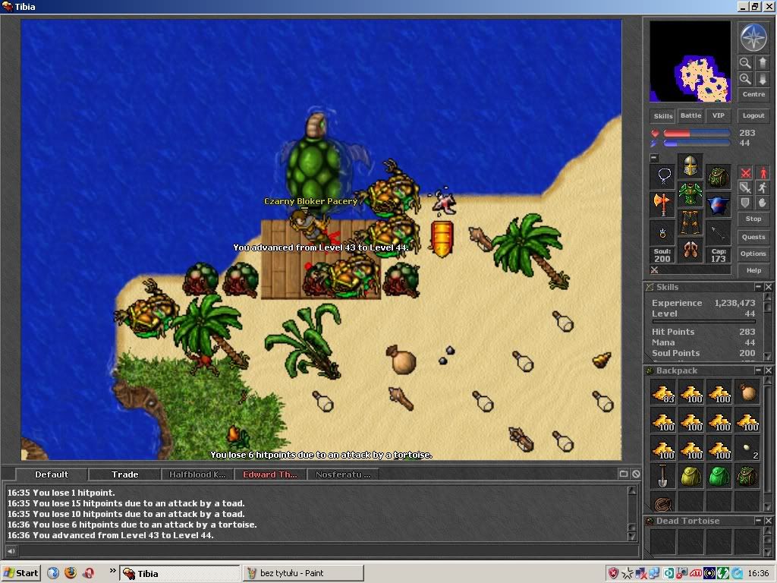Open the Halfblood K... chat tab
This screenshot has width=777, height=583.
coord(198,474)
